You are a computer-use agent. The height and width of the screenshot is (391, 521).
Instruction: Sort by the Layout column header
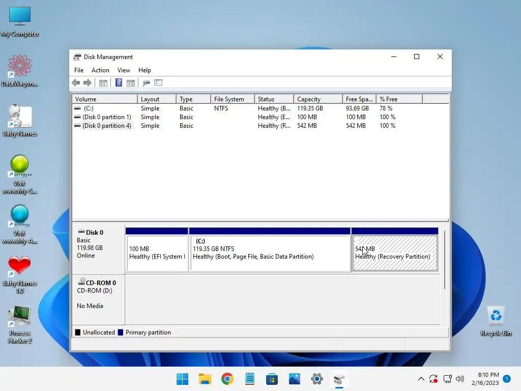[157, 99]
